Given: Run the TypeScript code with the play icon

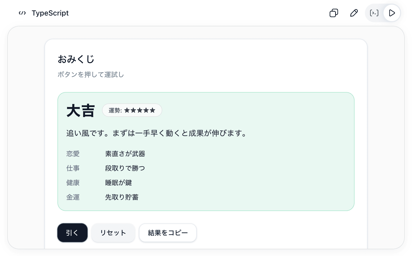Looking at the screenshot, I should pos(392,13).
